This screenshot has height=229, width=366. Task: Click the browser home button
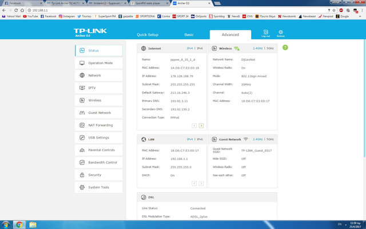pyautogui.click(x=22, y=10)
